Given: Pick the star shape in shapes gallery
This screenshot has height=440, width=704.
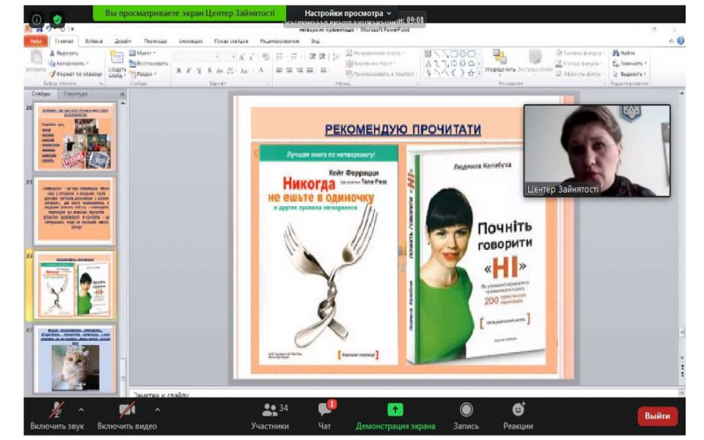Looking at the screenshot, I should coord(471,73).
